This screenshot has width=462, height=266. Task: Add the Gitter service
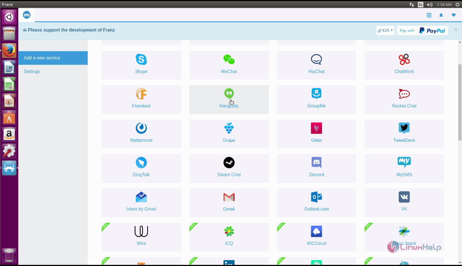317,134
